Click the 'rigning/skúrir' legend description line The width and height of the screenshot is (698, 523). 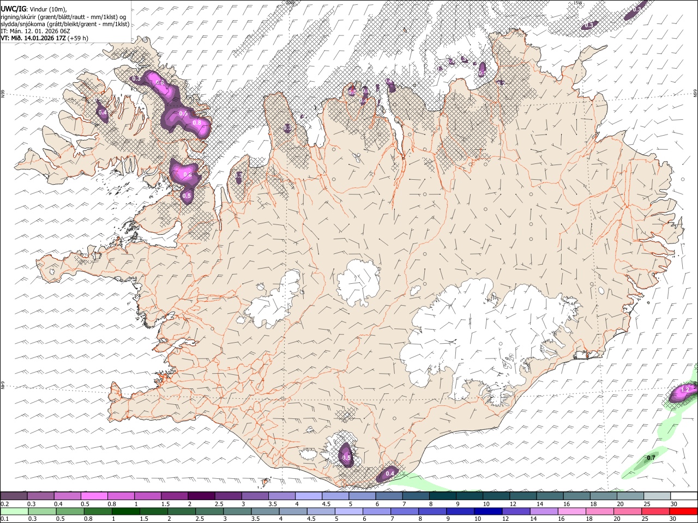click(63, 16)
